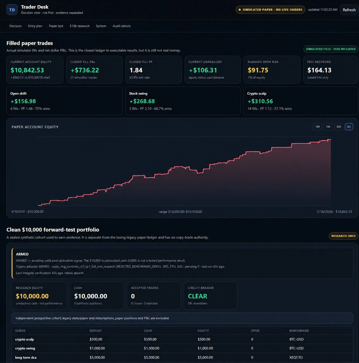Click the Current Unrealized +$106.31 value

(203, 70)
